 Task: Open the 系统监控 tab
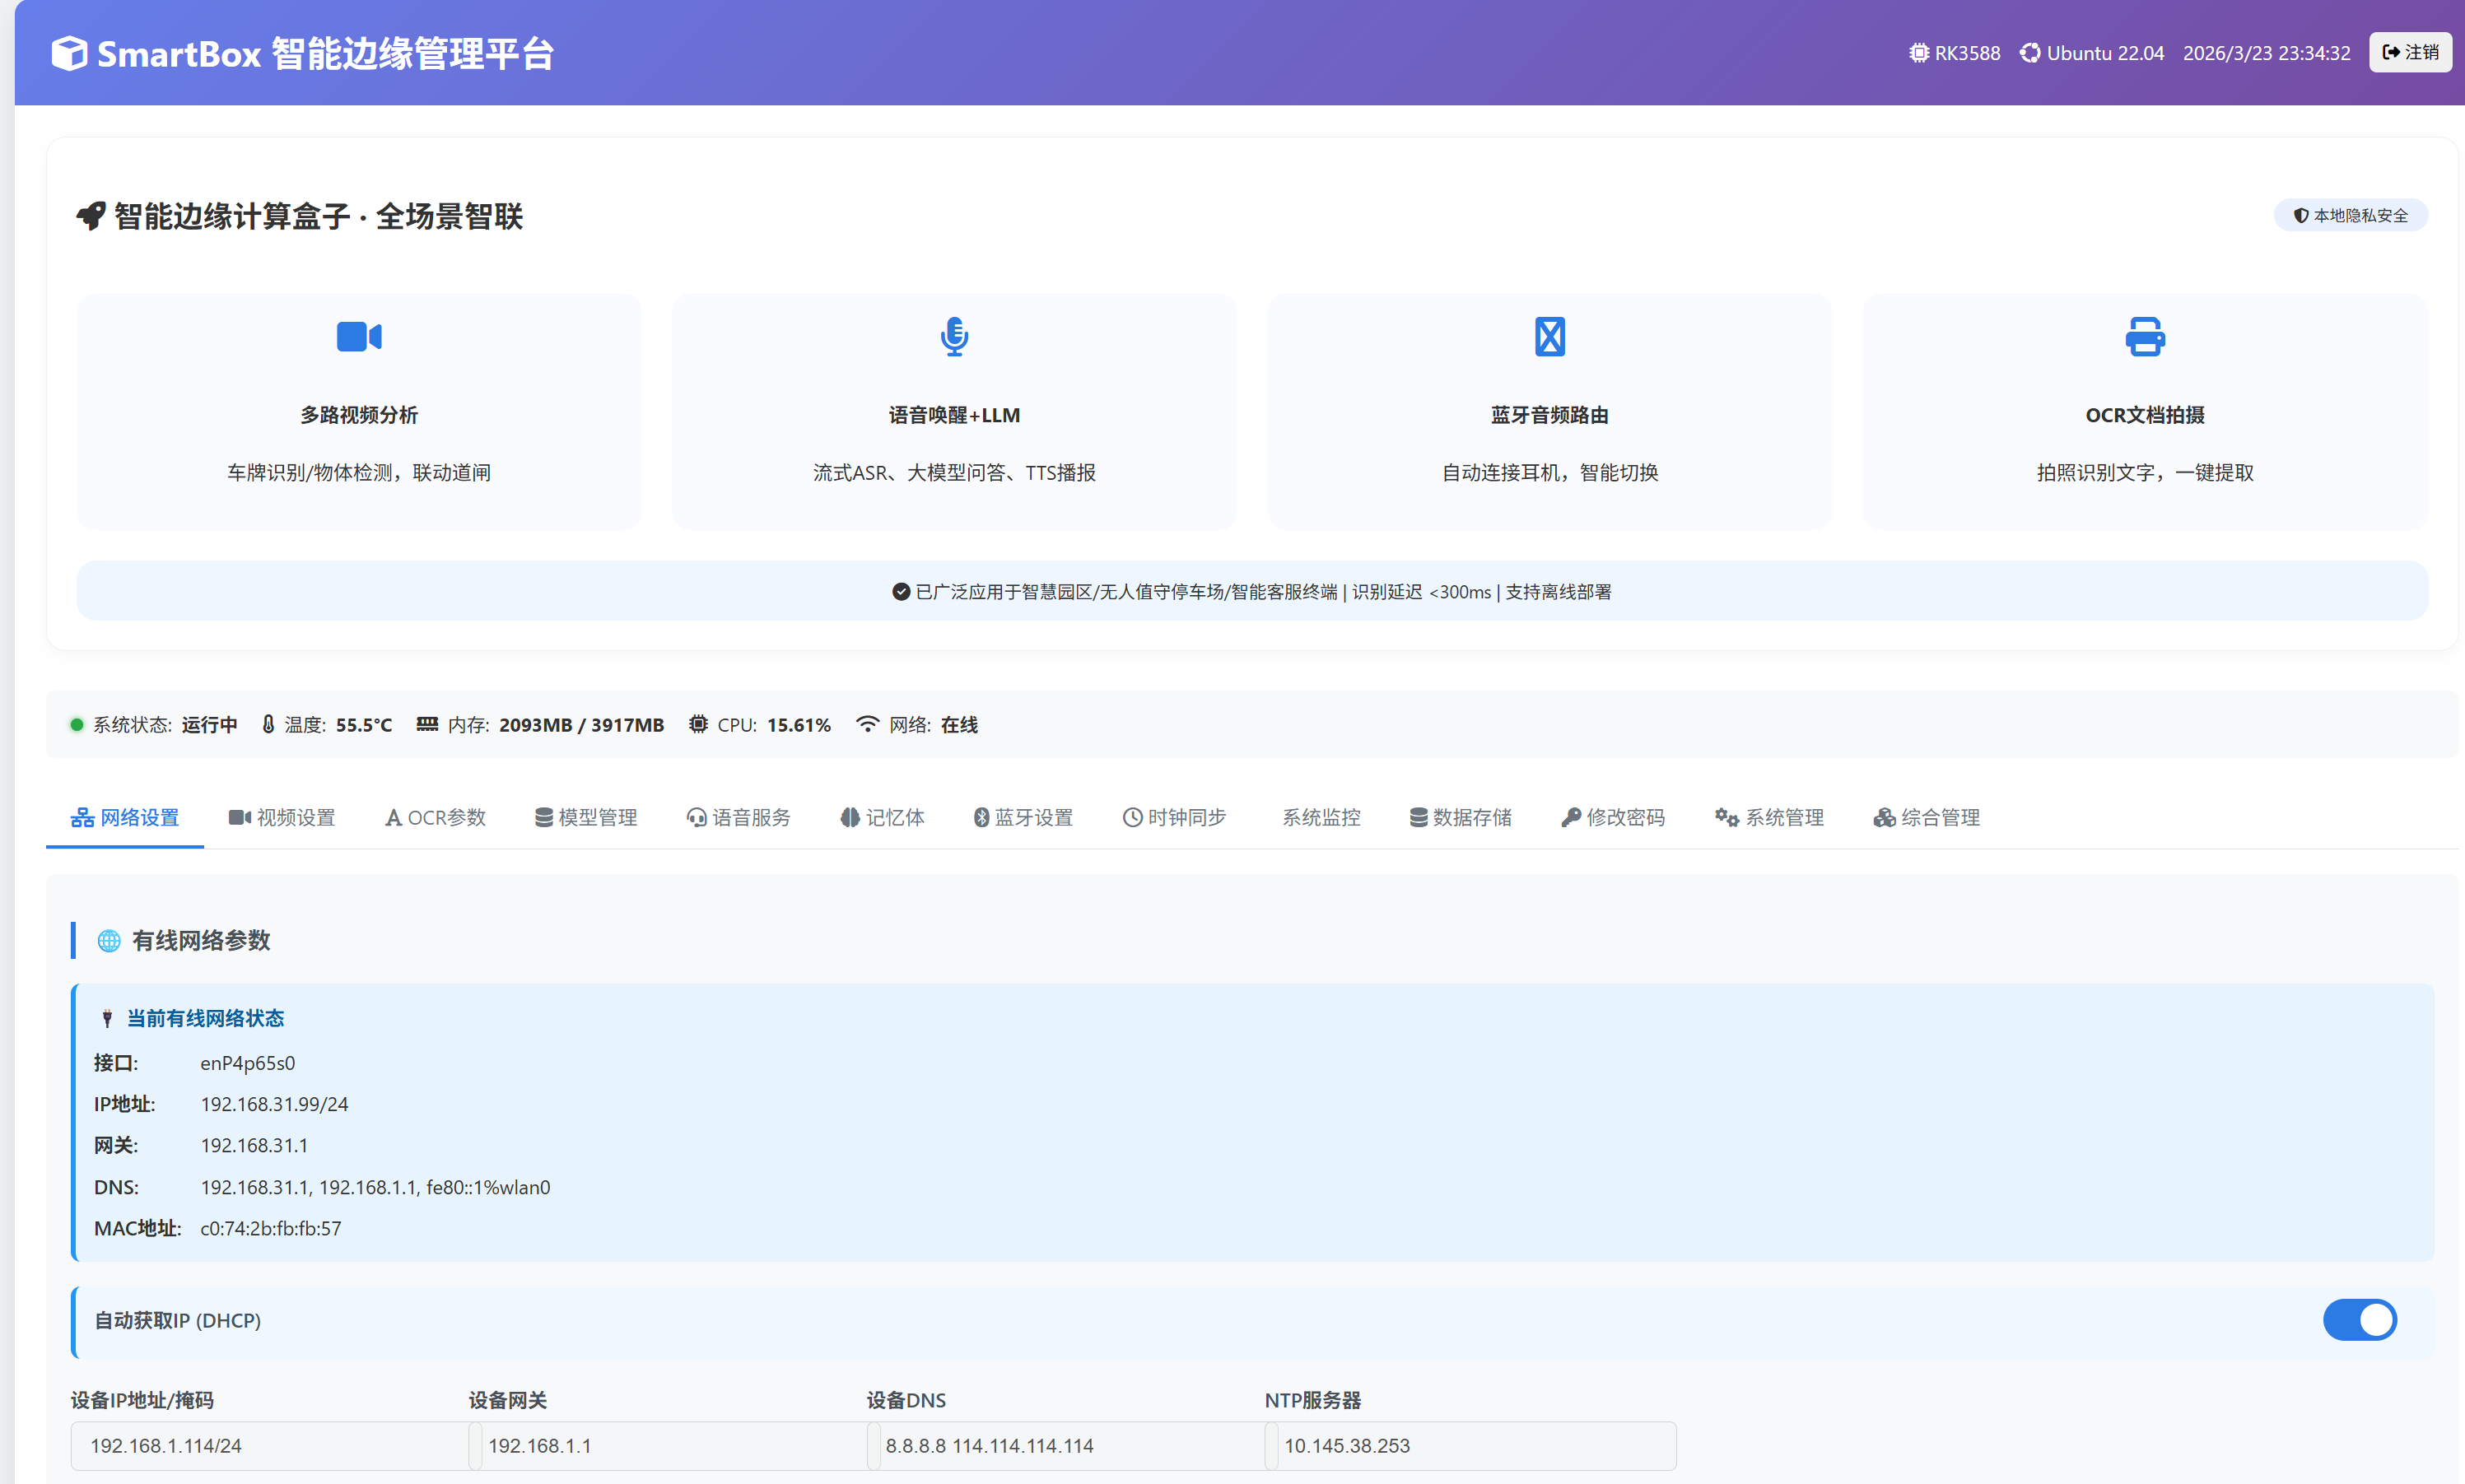pyautogui.click(x=1321, y=817)
